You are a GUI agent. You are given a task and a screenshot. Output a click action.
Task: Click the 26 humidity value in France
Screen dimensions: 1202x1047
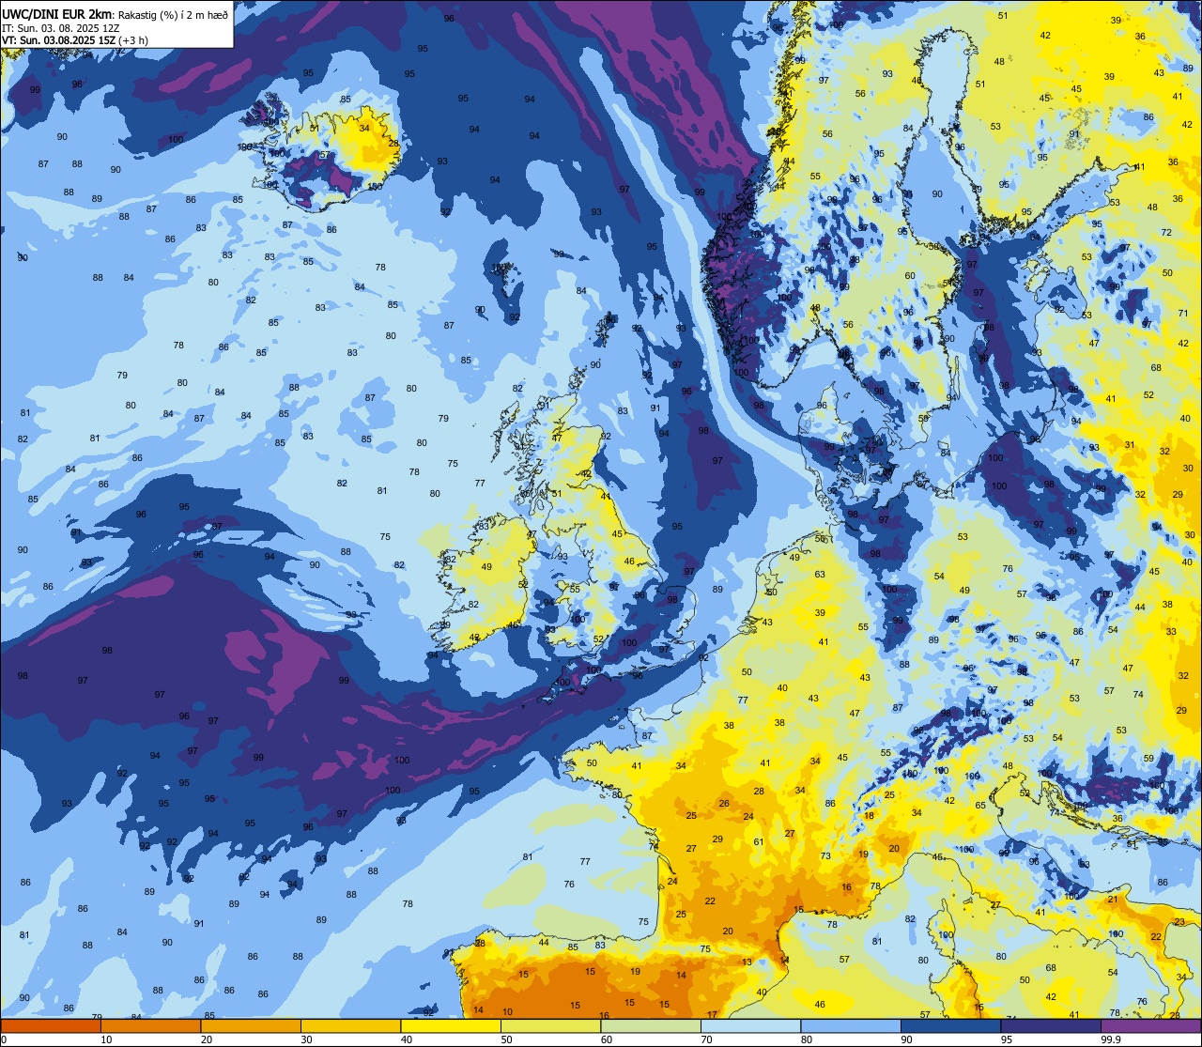pyautogui.click(x=724, y=803)
